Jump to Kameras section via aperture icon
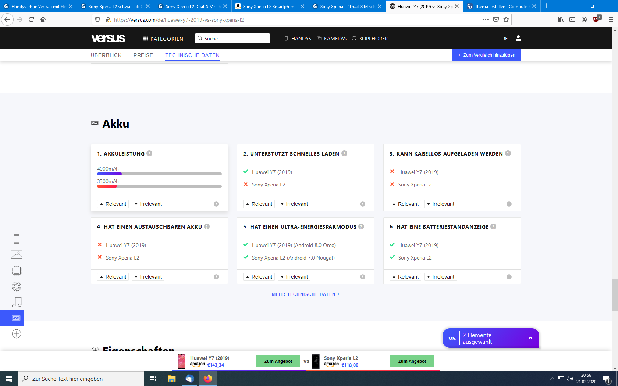The height and width of the screenshot is (386, 618). [17, 286]
